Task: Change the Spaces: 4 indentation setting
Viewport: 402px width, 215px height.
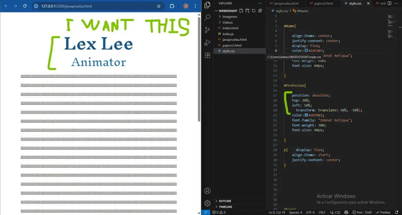Action: 296,212
